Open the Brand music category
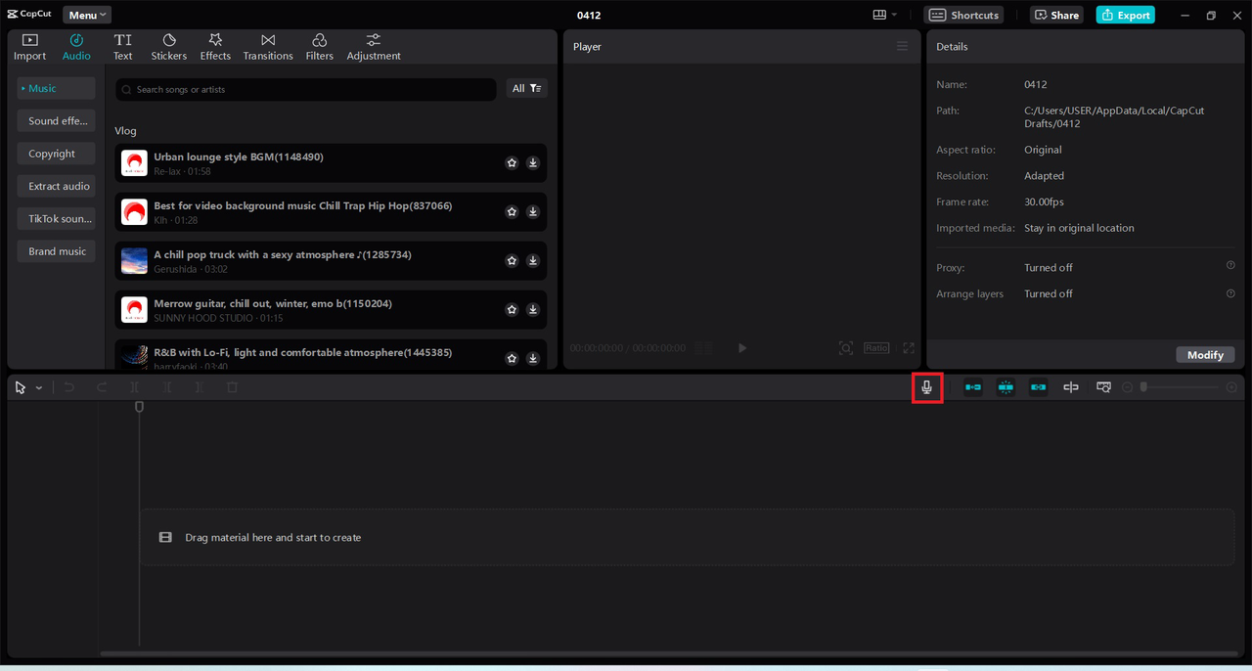Viewport: 1252px width, 671px height. pyautogui.click(x=56, y=251)
